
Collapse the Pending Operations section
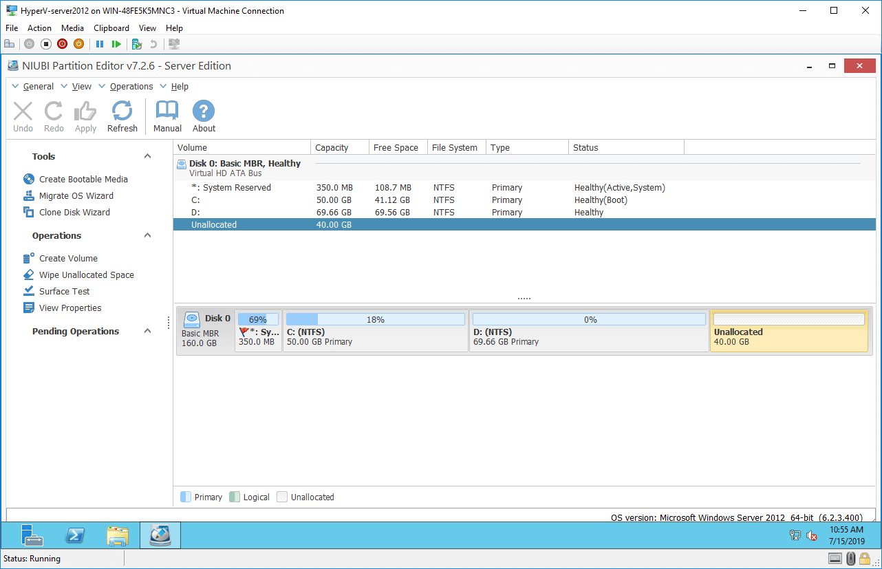tap(147, 332)
